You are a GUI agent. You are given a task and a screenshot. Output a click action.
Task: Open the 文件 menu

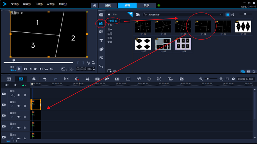pyautogui.click(x=15, y=4)
